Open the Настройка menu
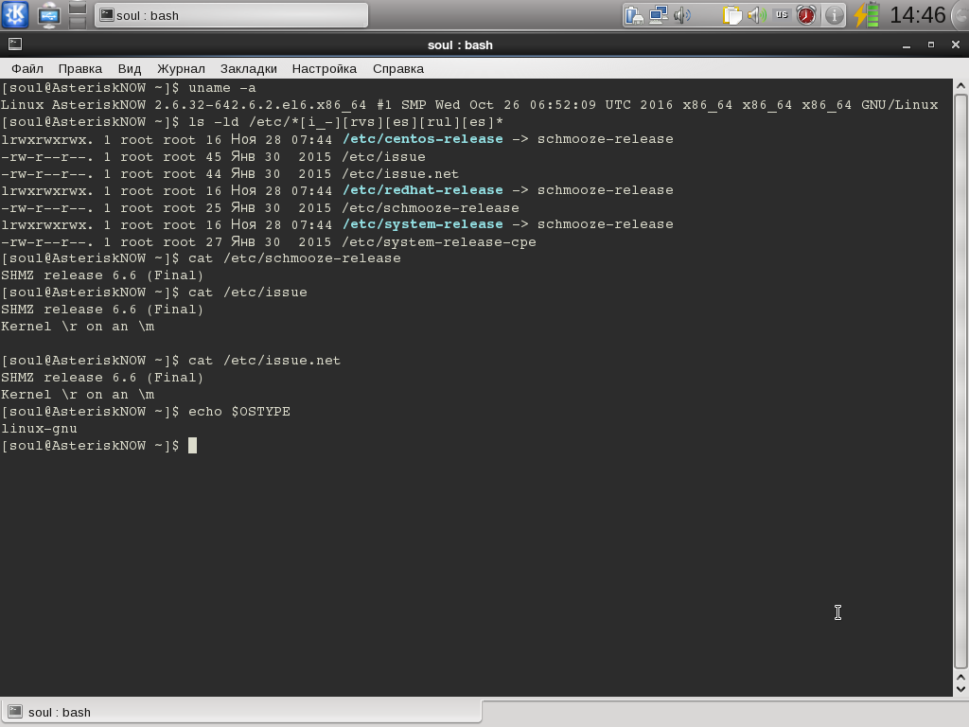Screen dimensions: 969x727 (x=324, y=68)
